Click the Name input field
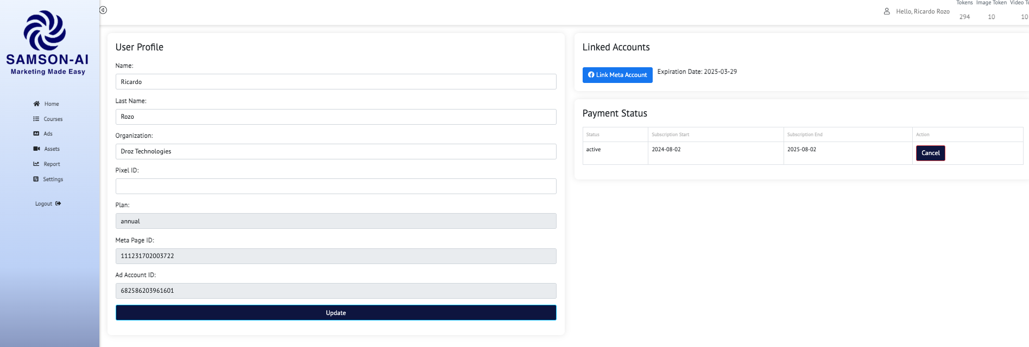1029x347 pixels. point(336,82)
